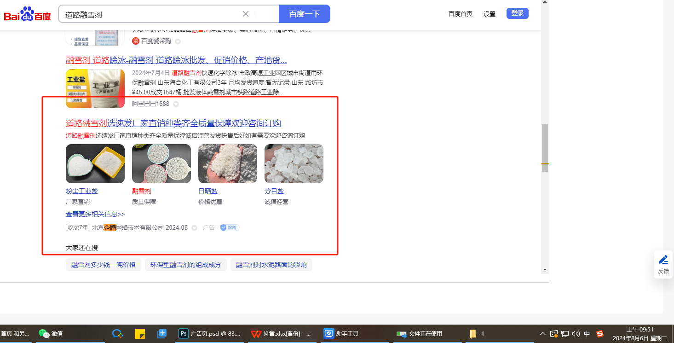Click the 保障 shield badge
This screenshot has height=343, width=674.
(x=230, y=227)
